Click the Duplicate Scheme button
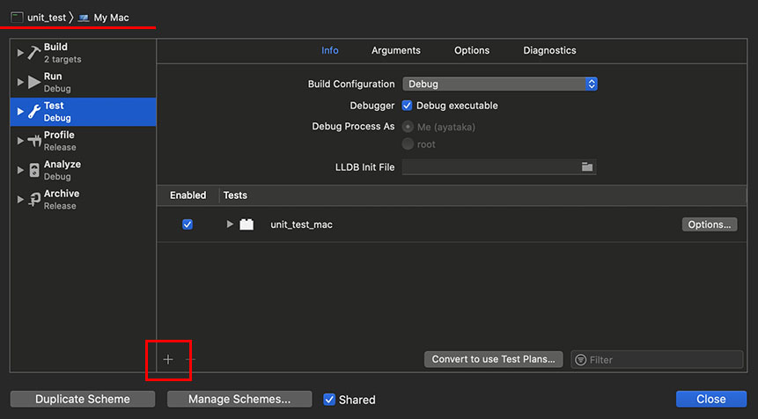The height and width of the screenshot is (419, 758). (x=83, y=399)
